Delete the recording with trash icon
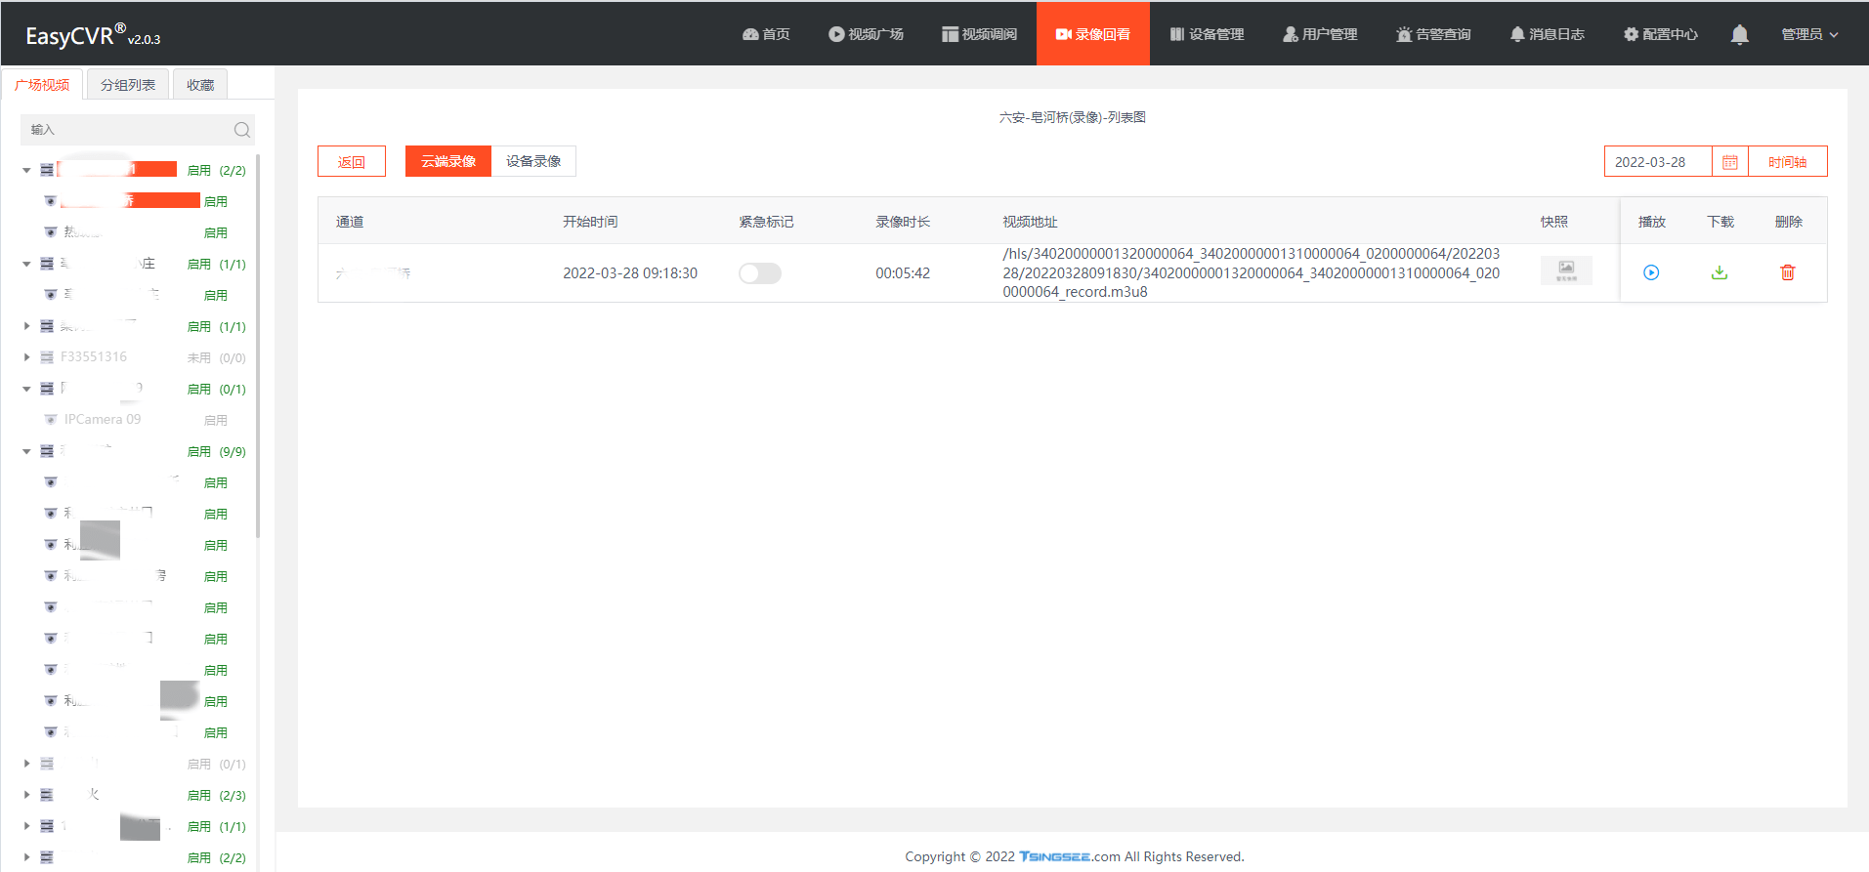 pos(1787,272)
